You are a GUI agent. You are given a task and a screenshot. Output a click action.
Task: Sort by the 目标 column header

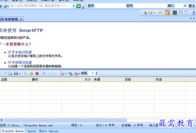tap(139, 79)
